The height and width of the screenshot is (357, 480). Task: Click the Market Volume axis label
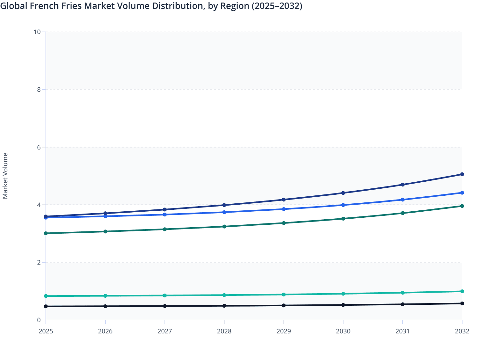5,175
